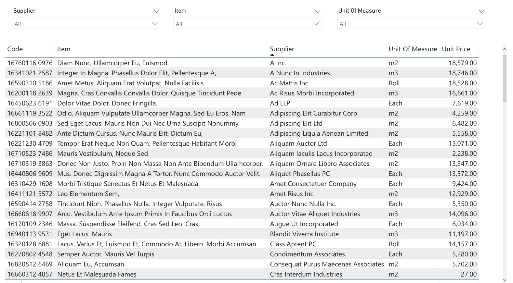Select code cell 16450623 6191
513x283 pixels.
coord(30,103)
